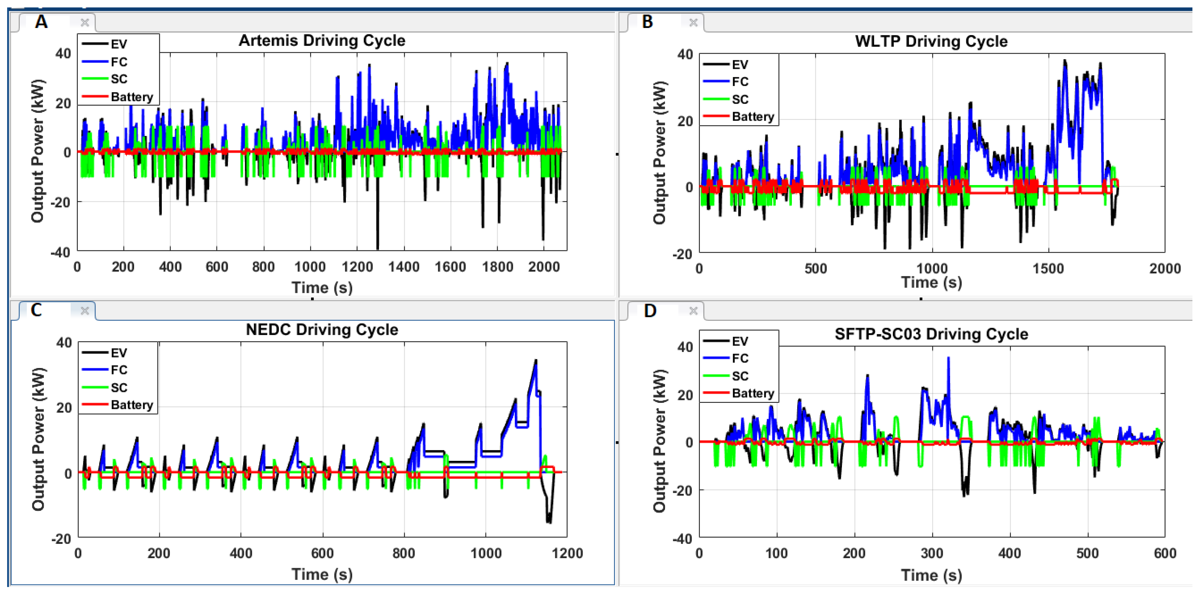Switch to figure tab B
The image size is (1201, 595).
[648, 22]
